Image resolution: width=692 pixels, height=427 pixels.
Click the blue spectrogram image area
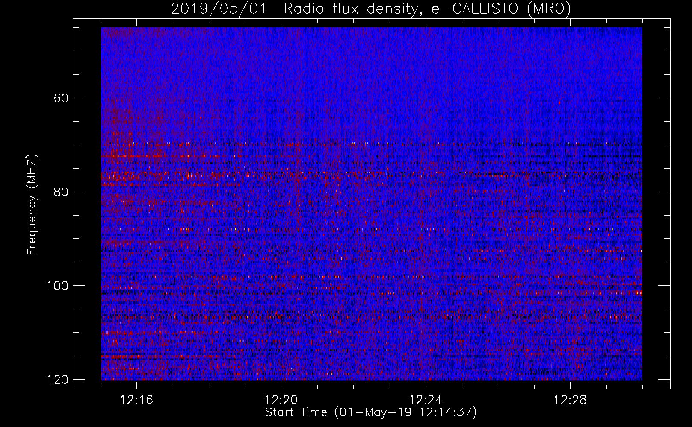(x=371, y=204)
